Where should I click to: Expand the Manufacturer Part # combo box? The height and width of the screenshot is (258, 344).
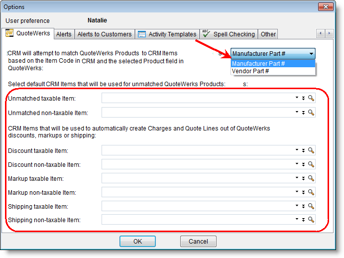(x=311, y=54)
